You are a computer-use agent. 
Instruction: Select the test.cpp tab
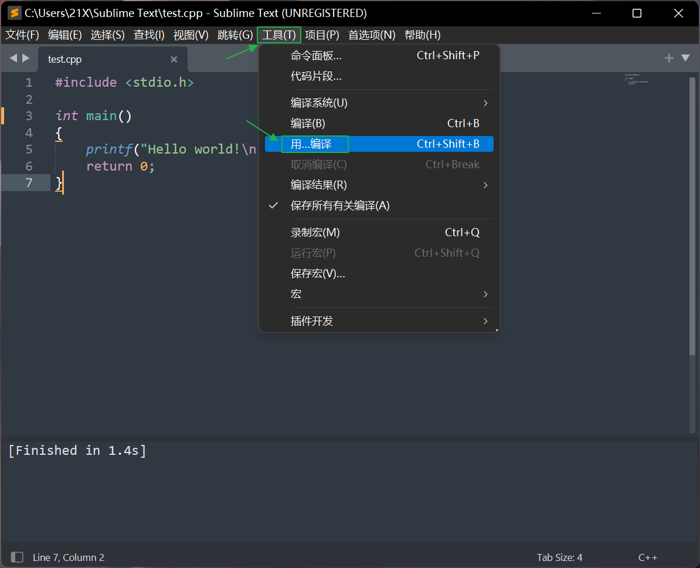tap(113, 59)
